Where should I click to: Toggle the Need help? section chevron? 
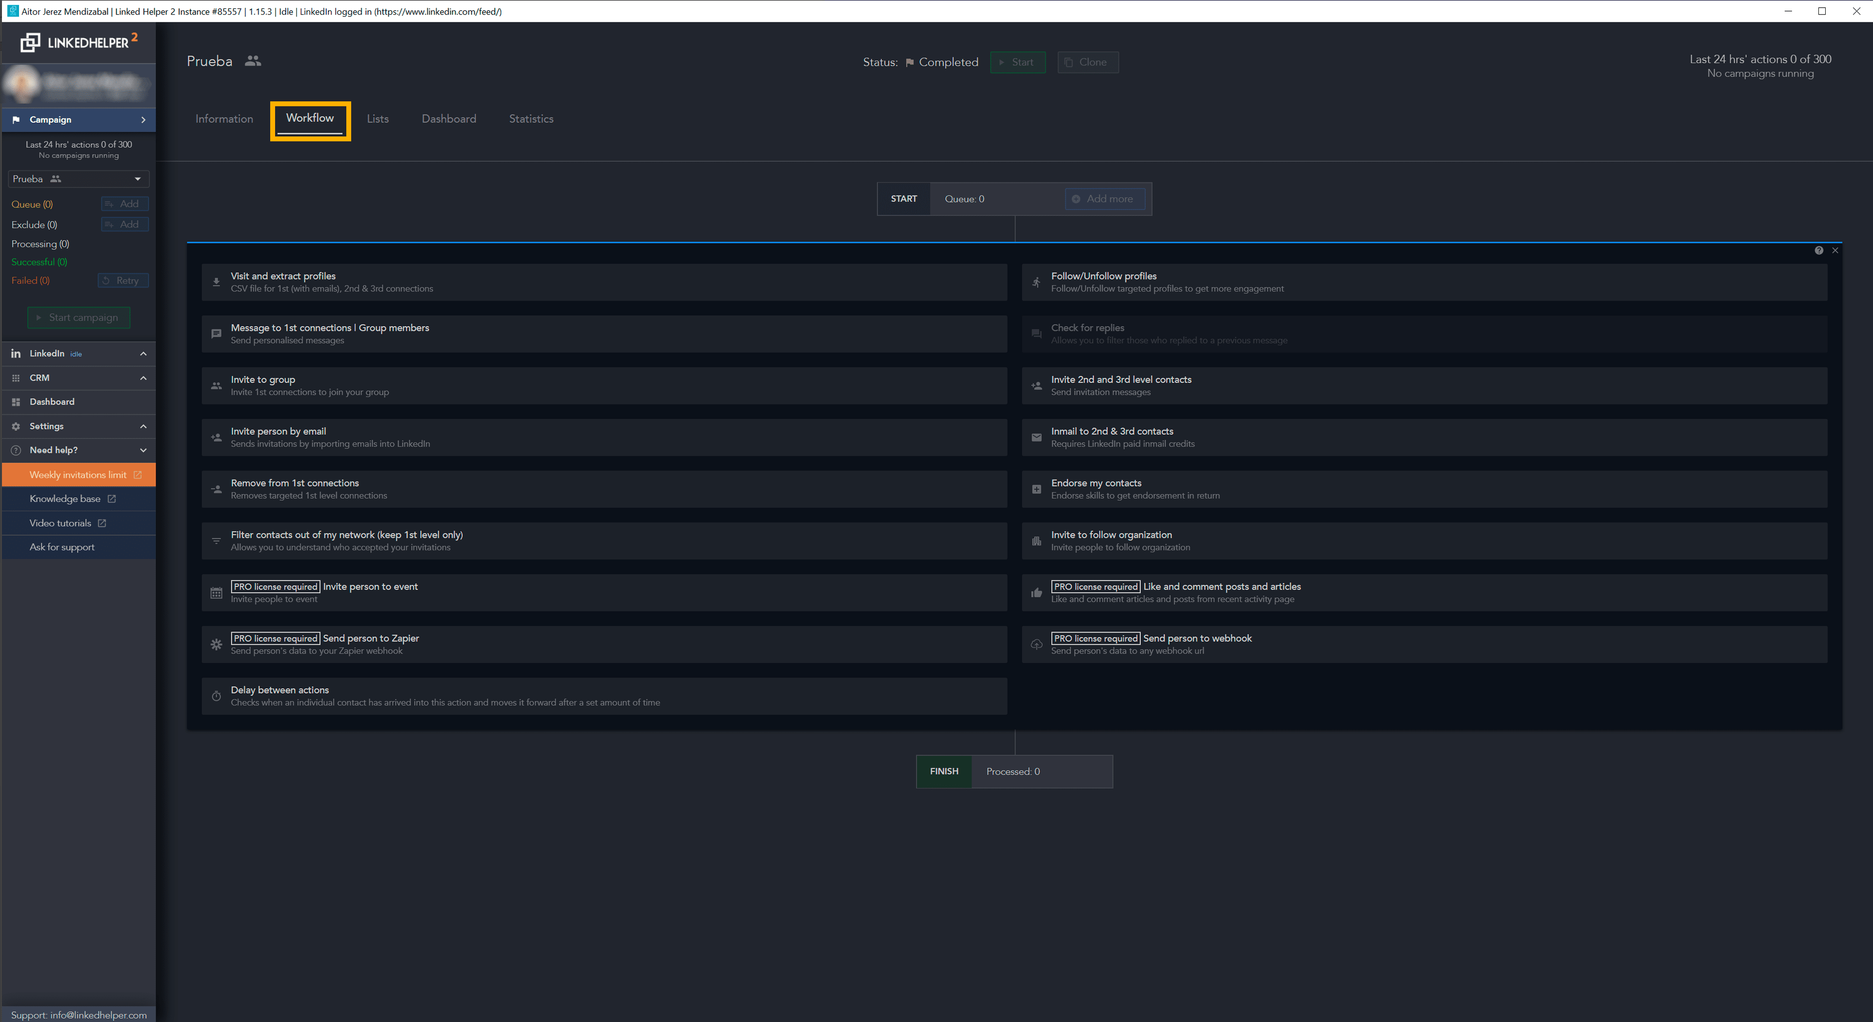point(143,450)
